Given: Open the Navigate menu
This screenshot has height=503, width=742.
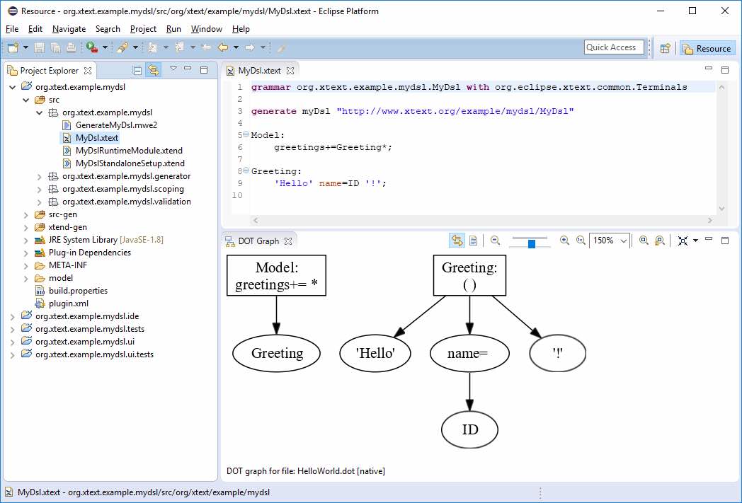Looking at the screenshot, I should [69, 29].
